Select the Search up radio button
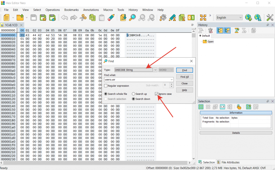Screen dimensions: 275x170 click(x=133, y=94)
